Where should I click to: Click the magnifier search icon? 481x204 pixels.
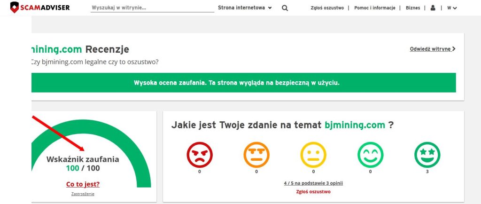coord(285,8)
